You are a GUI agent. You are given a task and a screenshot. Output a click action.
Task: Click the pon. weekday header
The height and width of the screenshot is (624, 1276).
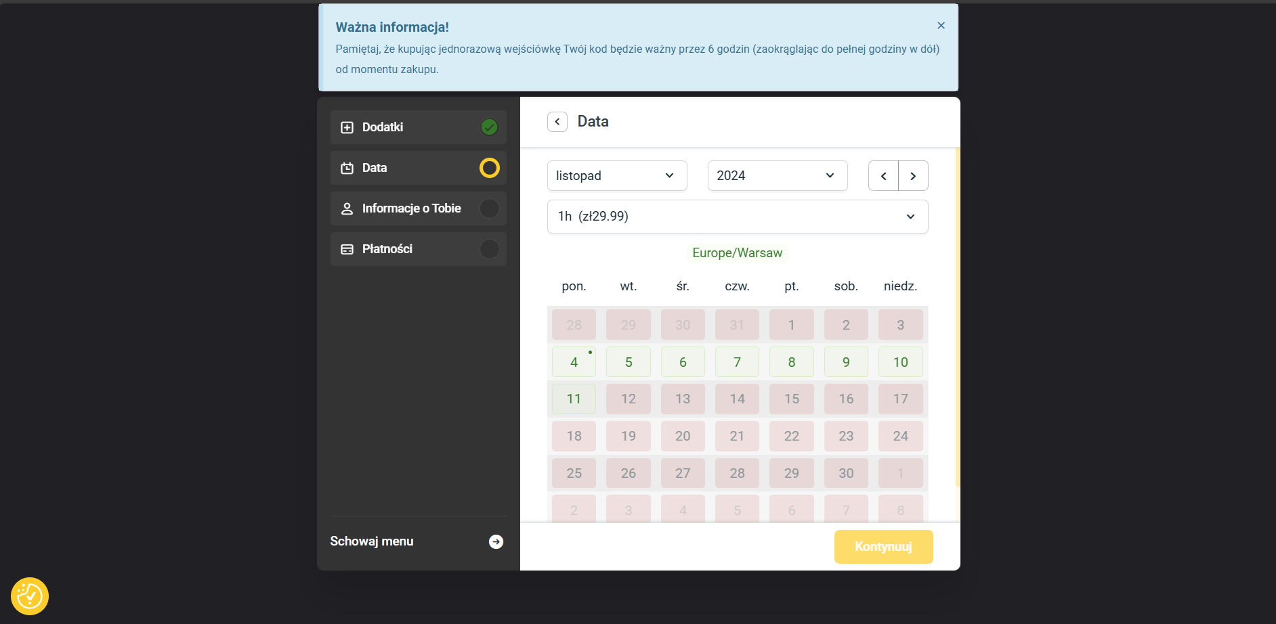574,286
